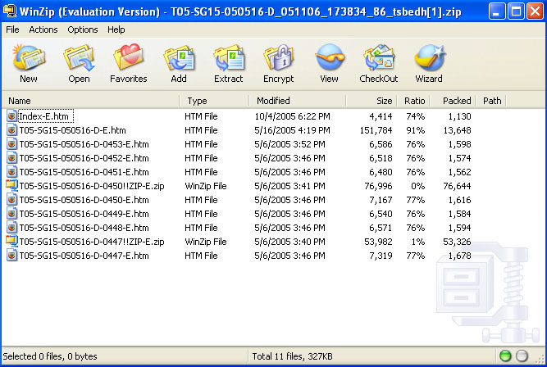This screenshot has height=367, width=547.
Task: Select archive T05-SG15-050516-D-0450!!ZIP-E.zip
Action: tap(92, 186)
